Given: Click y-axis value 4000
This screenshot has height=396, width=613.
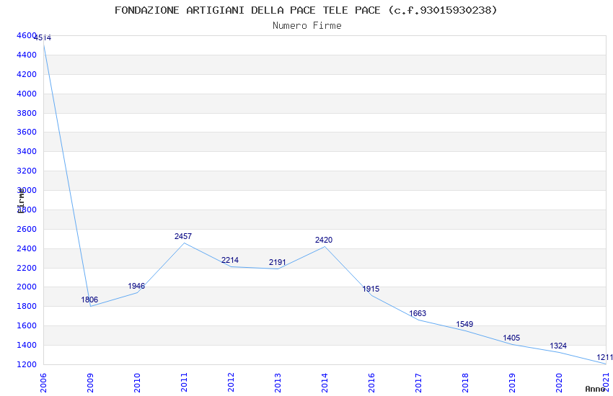Looking at the screenshot, I should (x=27, y=94).
